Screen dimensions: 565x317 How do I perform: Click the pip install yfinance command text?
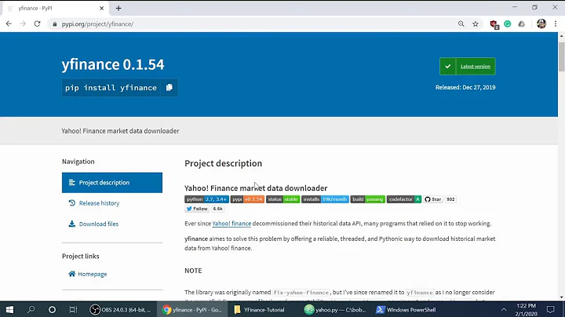pos(111,88)
